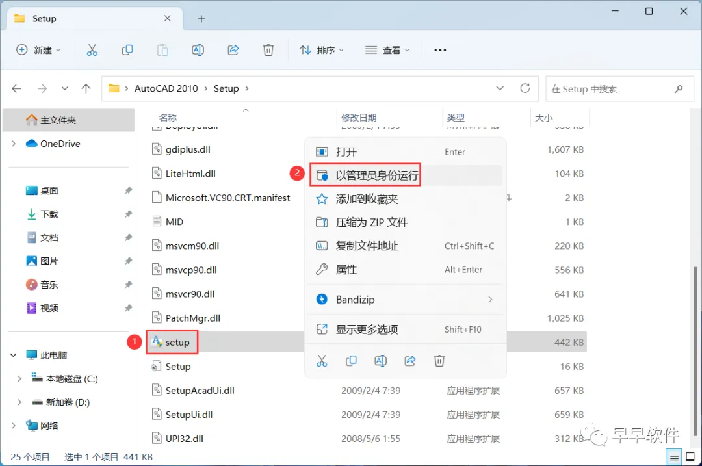Screen dimensions: 702x466
Task: Open recent locations chevron dropdown
Action: [65, 88]
